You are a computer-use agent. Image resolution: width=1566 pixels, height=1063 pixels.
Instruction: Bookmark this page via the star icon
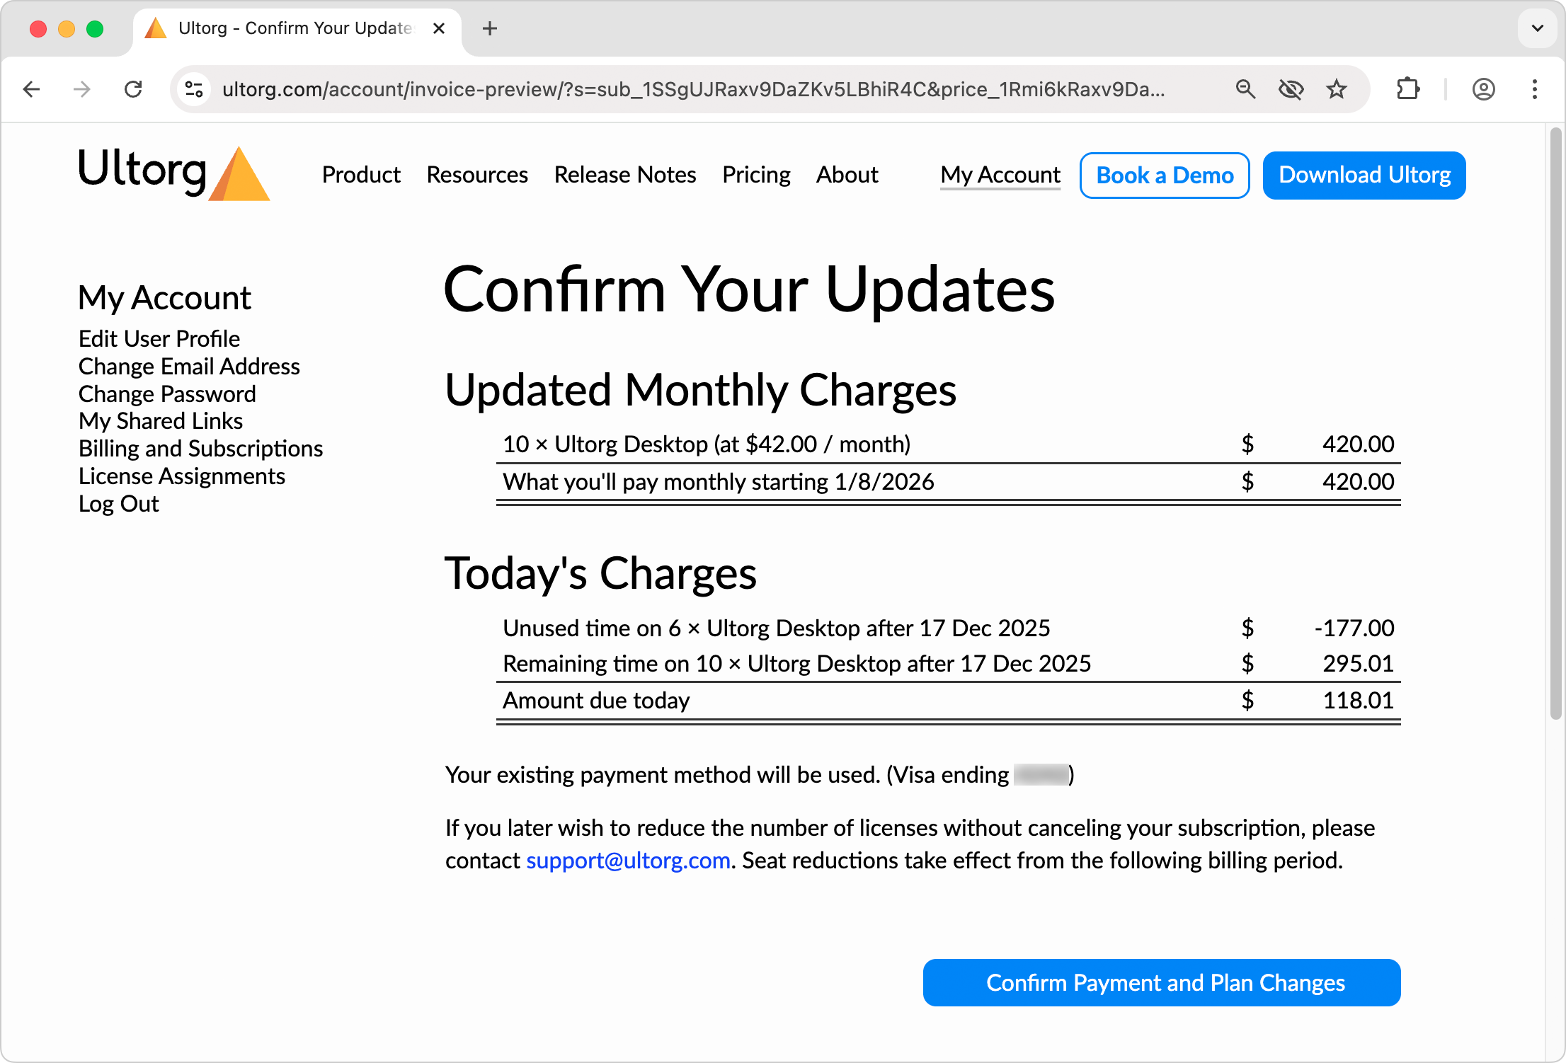pyautogui.click(x=1337, y=89)
